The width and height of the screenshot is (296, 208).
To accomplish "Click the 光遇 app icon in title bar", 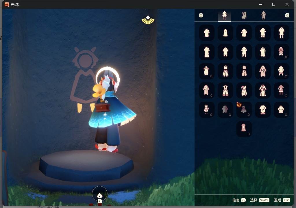I will coord(7,4).
